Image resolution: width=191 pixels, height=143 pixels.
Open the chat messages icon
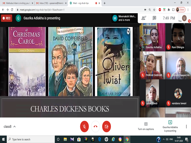pos(154,18)
